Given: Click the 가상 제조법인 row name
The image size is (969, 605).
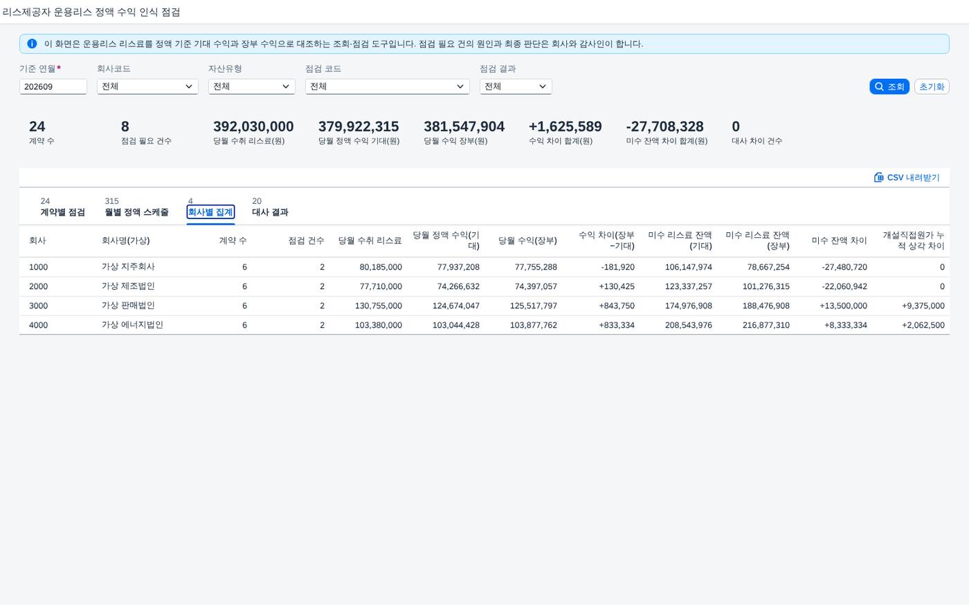Looking at the screenshot, I should pyautogui.click(x=128, y=286).
